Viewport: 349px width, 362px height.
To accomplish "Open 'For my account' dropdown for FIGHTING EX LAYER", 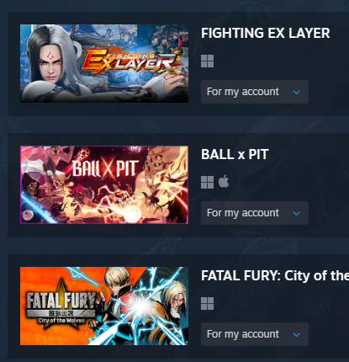I will [255, 92].
